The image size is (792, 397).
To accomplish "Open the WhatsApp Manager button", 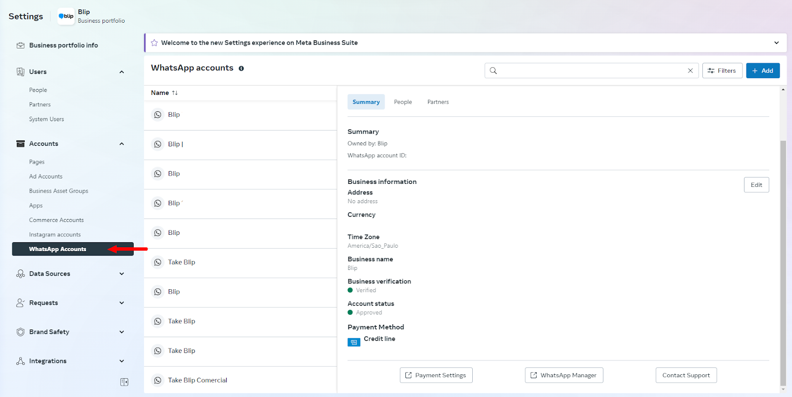I will [x=564, y=375].
